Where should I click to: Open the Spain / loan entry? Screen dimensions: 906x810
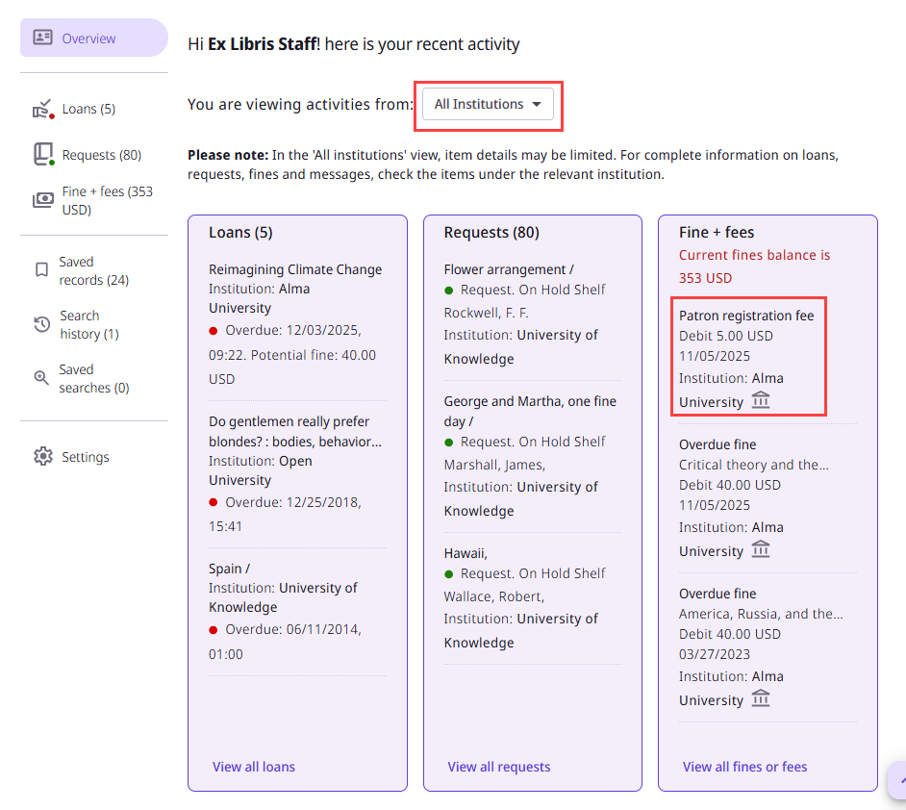(229, 569)
